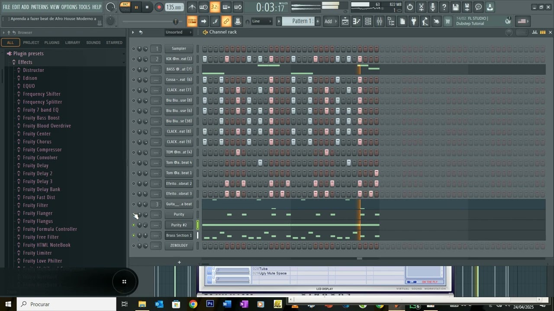Click the Windows Start button
The width and height of the screenshot is (554, 311).
pos(8,304)
